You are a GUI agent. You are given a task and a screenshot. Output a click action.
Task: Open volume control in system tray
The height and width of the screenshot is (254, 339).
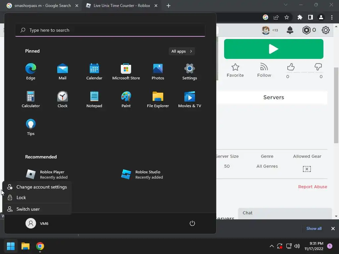point(297,246)
